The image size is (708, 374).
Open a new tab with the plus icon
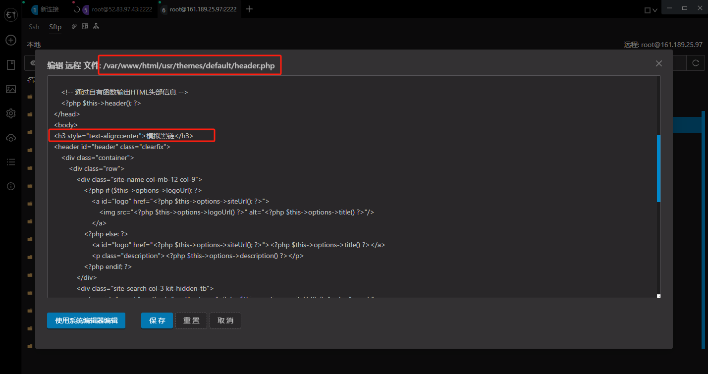click(x=249, y=9)
